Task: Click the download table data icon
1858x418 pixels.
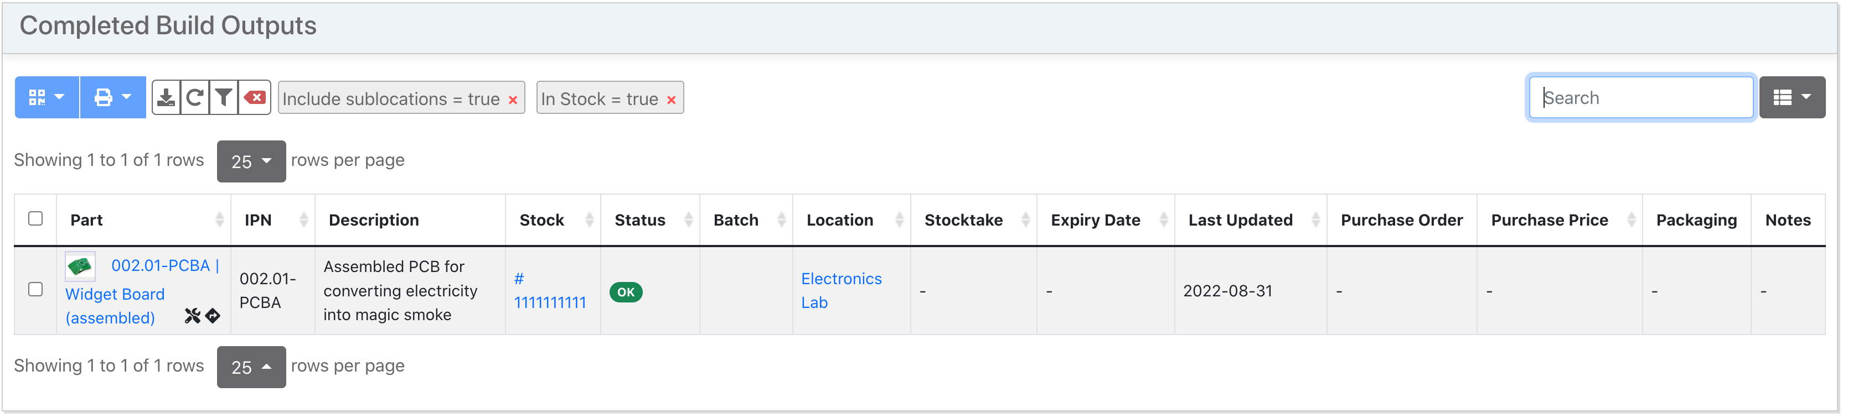Action: 167,98
